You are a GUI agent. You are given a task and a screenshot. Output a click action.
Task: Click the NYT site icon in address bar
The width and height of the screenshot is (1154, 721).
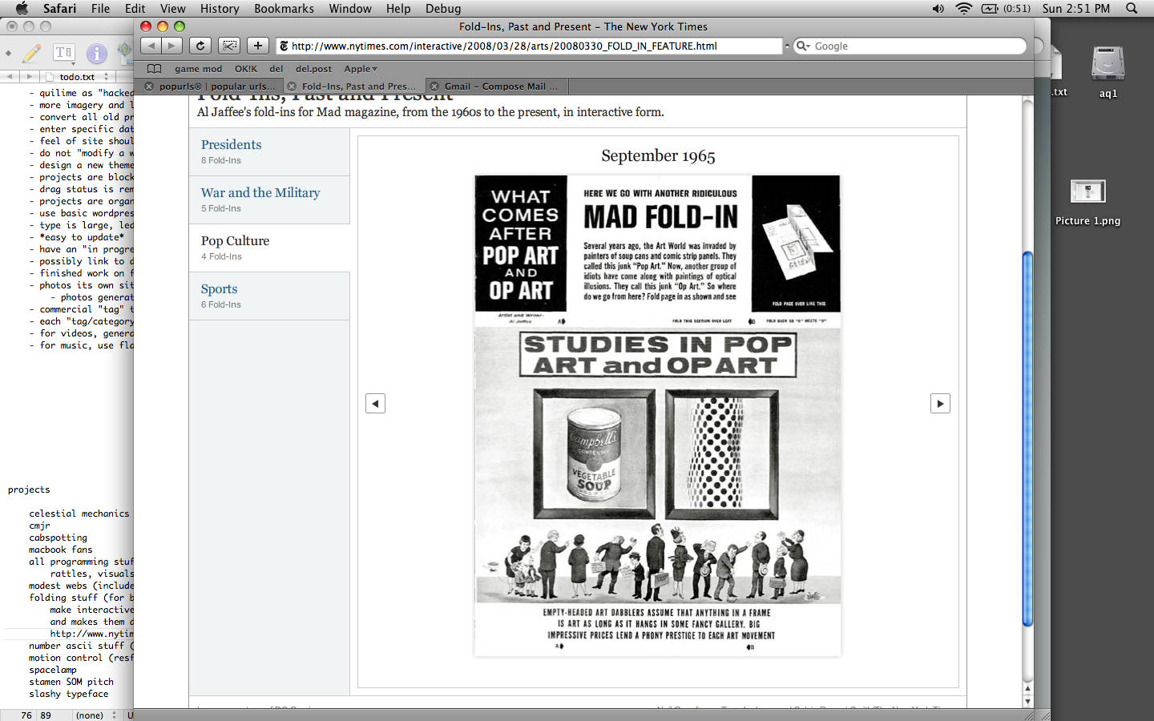click(284, 46)
